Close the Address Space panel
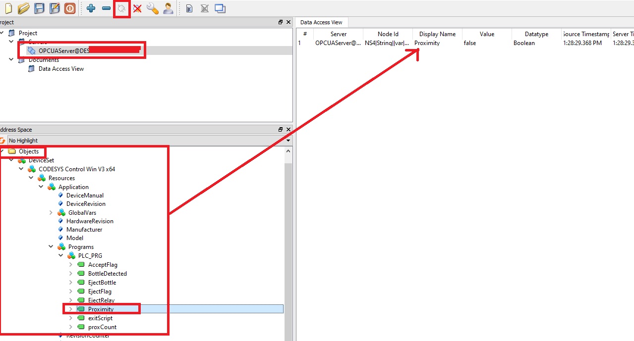Screen dimensions: 634x341 [288, 130]
